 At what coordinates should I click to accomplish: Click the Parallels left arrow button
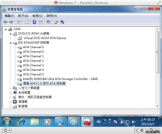click(x=136, y=130)
